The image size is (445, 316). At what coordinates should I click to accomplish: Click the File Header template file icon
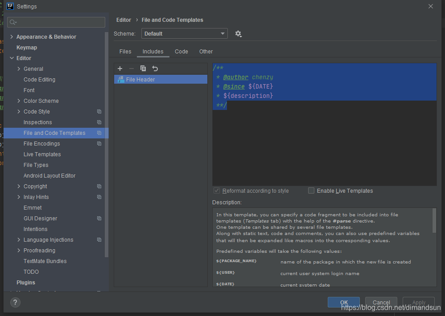coord(121,79)
